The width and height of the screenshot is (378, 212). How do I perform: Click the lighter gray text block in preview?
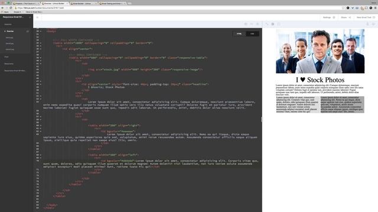click(x=298, y=105)
